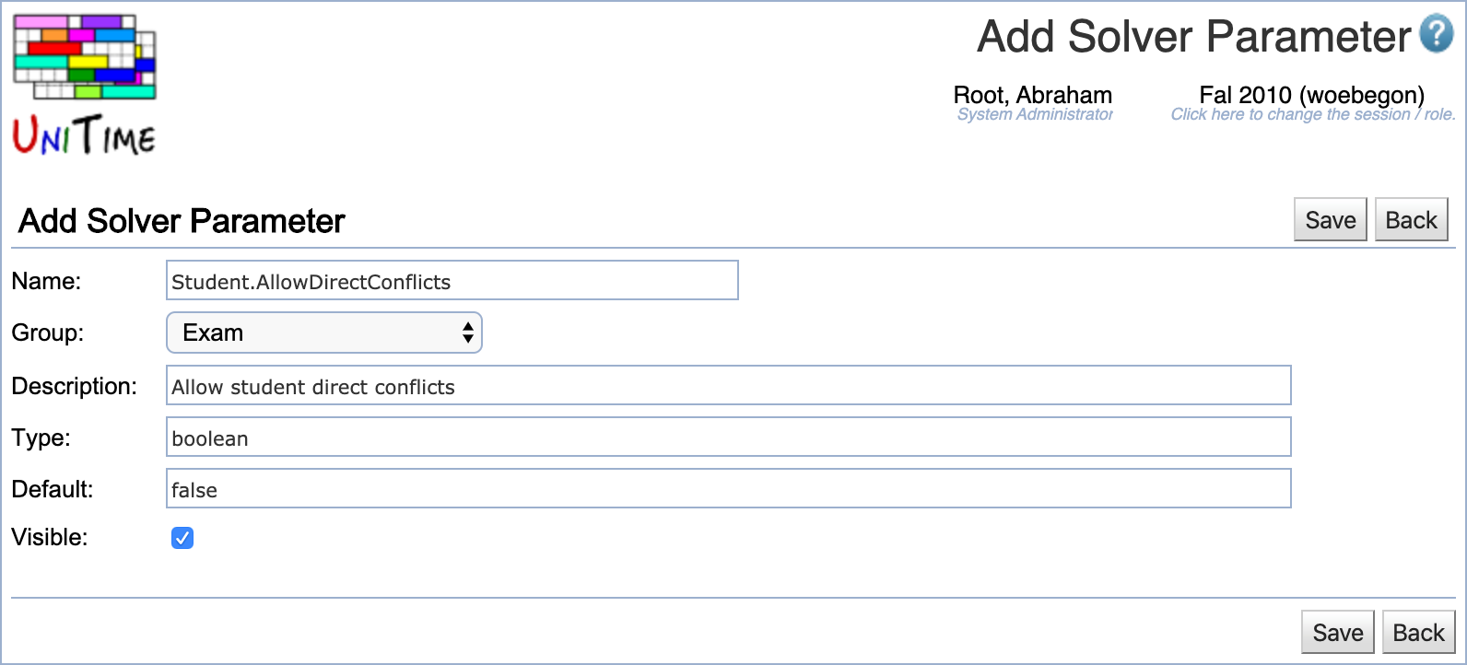This screenshot has height=665, width=1467.
Task: Uncheck the Visible checkbox
Action: pyautogui.click(x=182, y=538)
